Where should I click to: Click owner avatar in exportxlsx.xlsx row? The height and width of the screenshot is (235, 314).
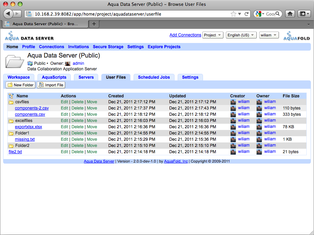259,127
